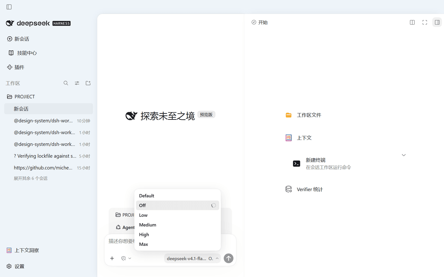Screen dimensions: 444x277
Task: Collapse the left sidebar with the panel icon
Action: coord(9,7)
